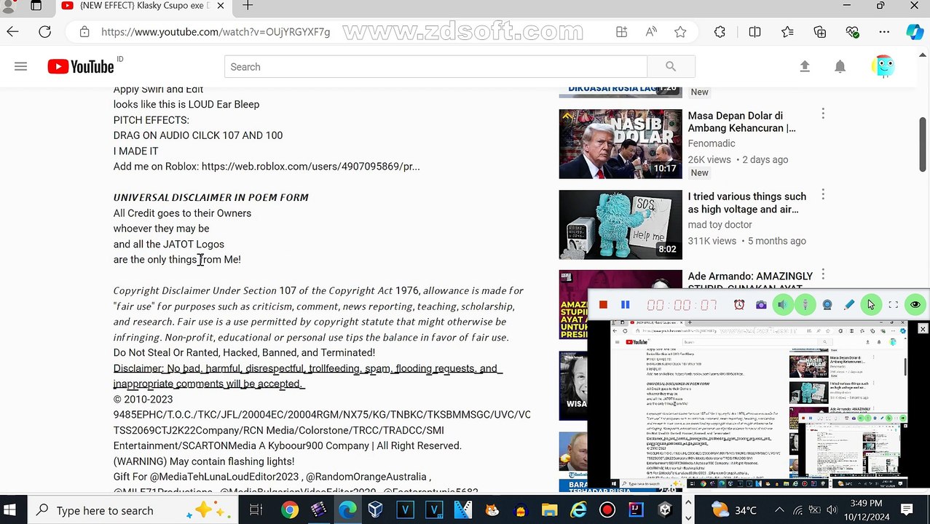Screen dimensions: 930x524
Task: Launch Chrome from taskbar
Action: tap(290, 510)
